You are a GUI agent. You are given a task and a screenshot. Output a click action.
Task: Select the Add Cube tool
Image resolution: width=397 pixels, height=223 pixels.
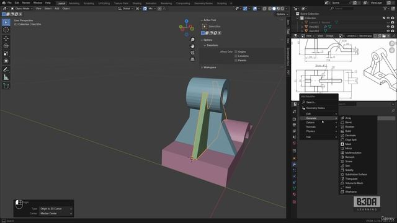[6, 86]
